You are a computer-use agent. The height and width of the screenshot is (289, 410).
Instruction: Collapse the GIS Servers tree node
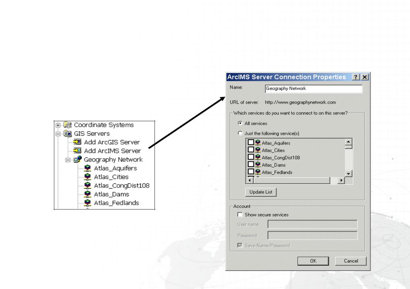(58, 134)
